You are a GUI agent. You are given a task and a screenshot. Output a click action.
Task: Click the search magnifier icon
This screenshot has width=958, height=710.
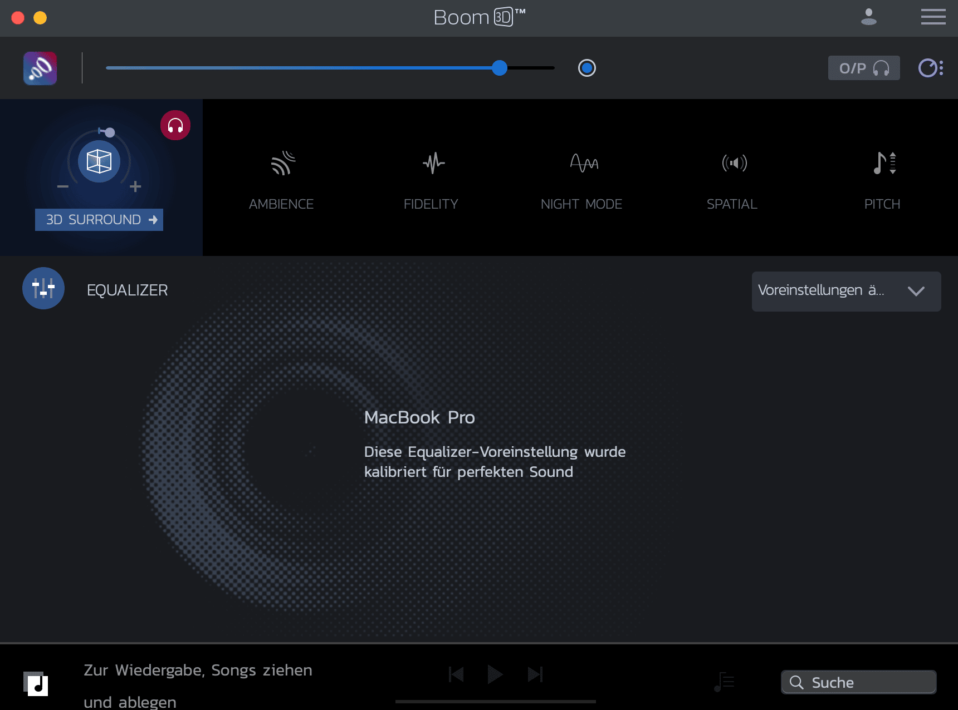pyautogui.click(x=796, y=682)
